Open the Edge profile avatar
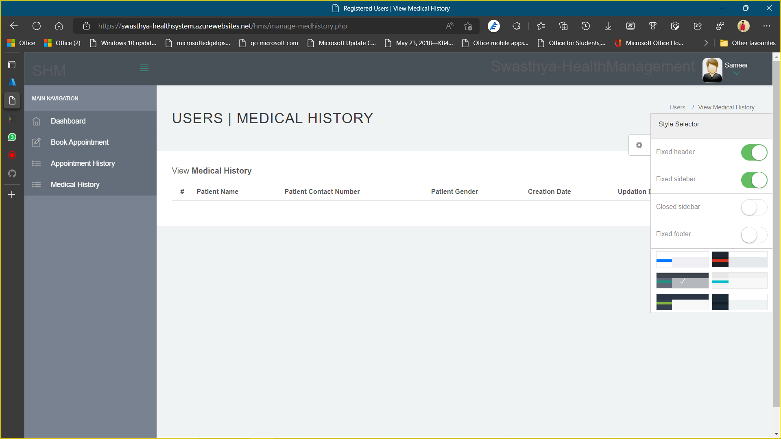Viewport: 781px width, 439px height. [744, 26]
